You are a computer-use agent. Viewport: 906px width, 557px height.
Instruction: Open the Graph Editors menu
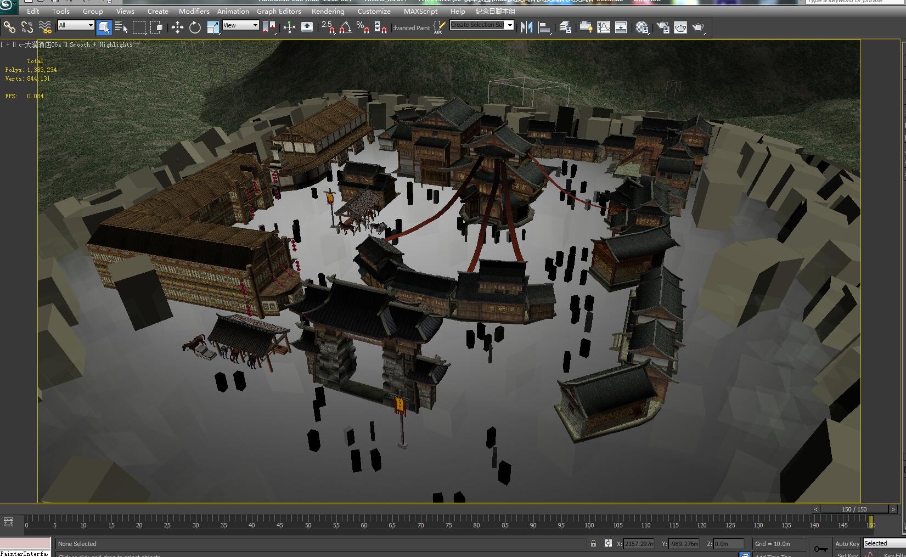click(x=279, y=11)
